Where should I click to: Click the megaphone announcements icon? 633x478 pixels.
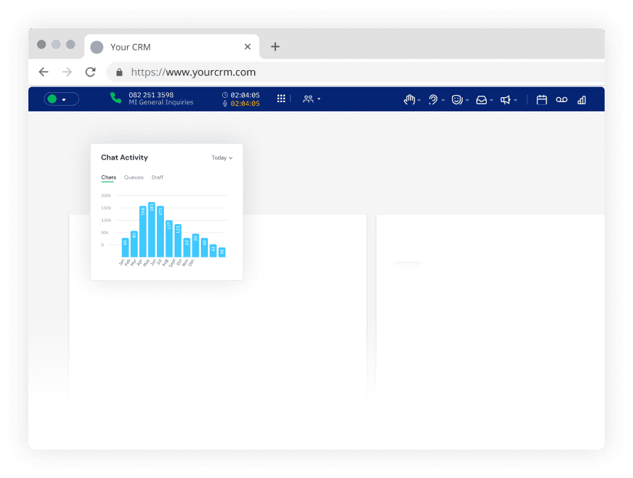(x=505, y=100)
